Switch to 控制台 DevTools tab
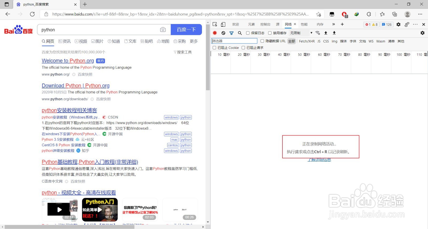Image resolution: width=428 pixels, height=229 pixels. (x=265, y=24)
